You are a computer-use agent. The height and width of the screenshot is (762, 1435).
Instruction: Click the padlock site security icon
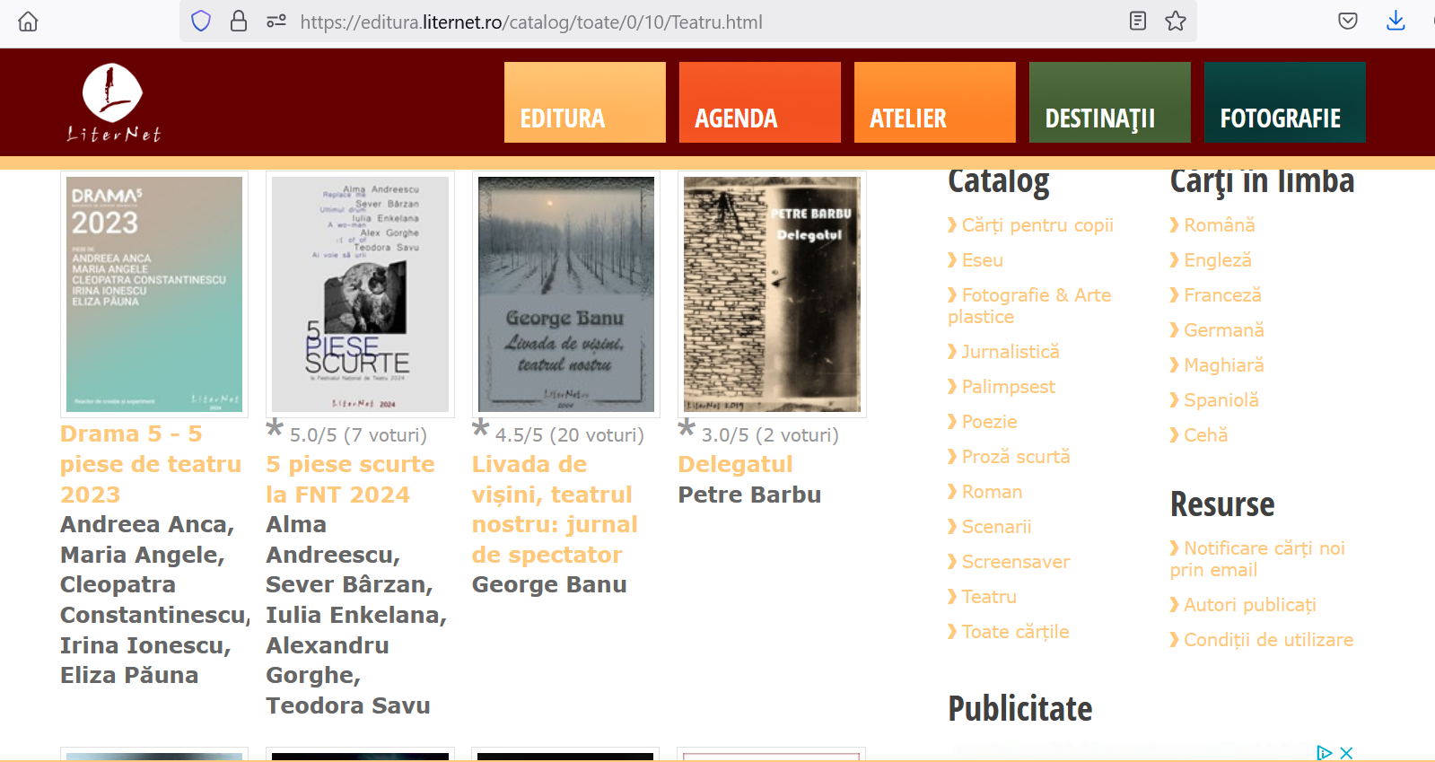coord(239,22)
